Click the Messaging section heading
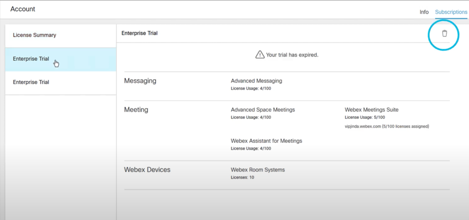This screenshot has height=220, width=469. (x=140, y=81)
